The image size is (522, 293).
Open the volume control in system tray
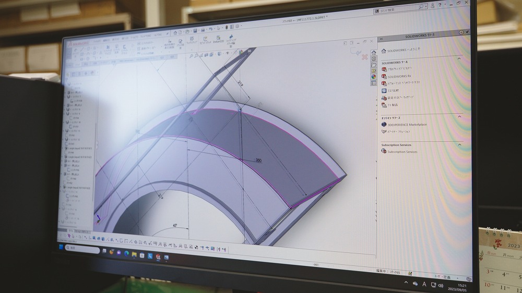(441, 285)
